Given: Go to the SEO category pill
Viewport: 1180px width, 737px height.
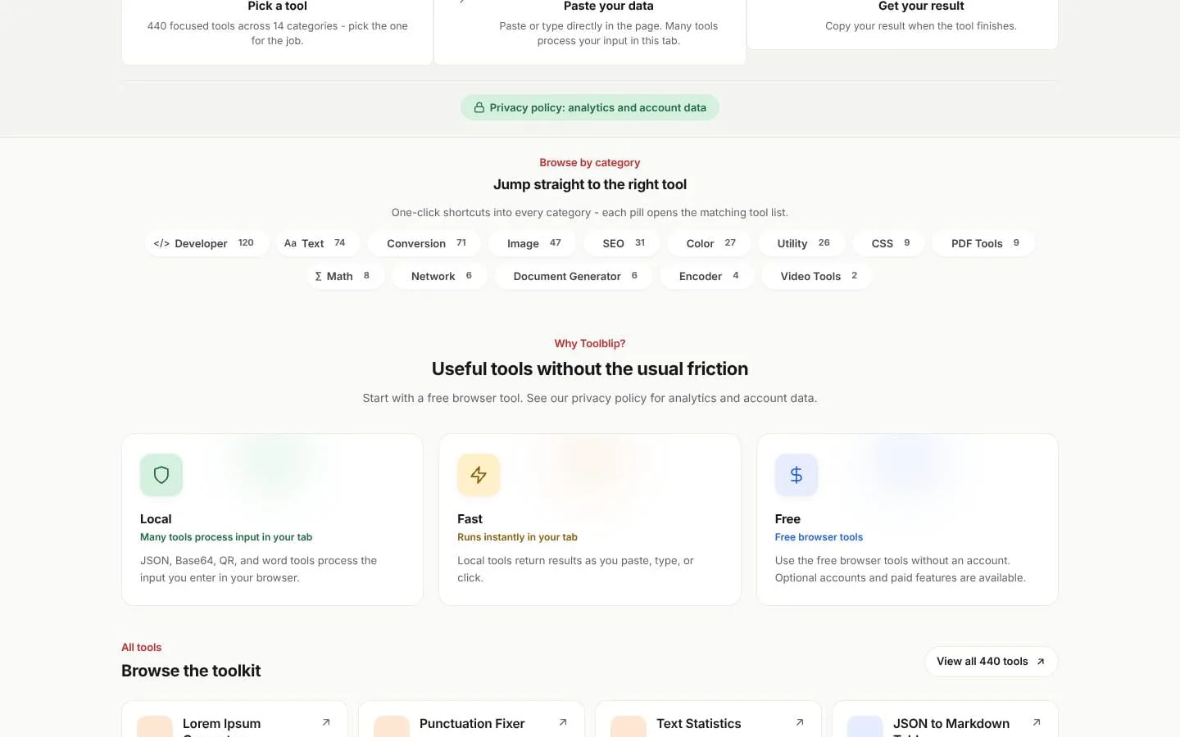Looking at the screenshot, I should 621,243.
